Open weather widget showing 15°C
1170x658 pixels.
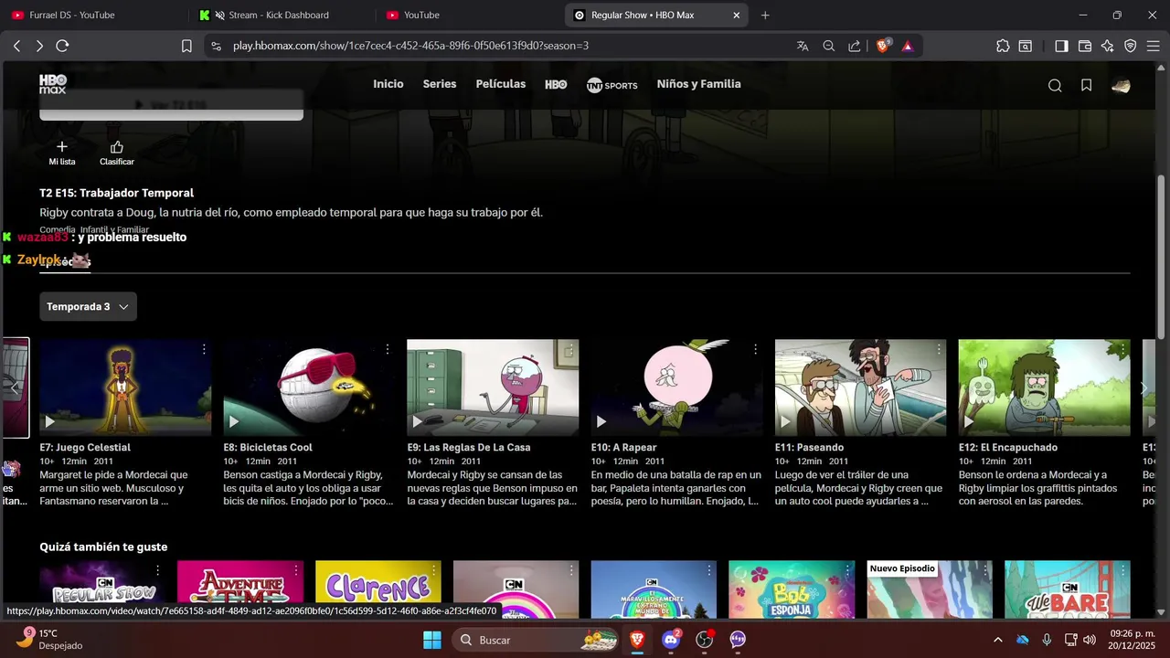click(50, 639)
